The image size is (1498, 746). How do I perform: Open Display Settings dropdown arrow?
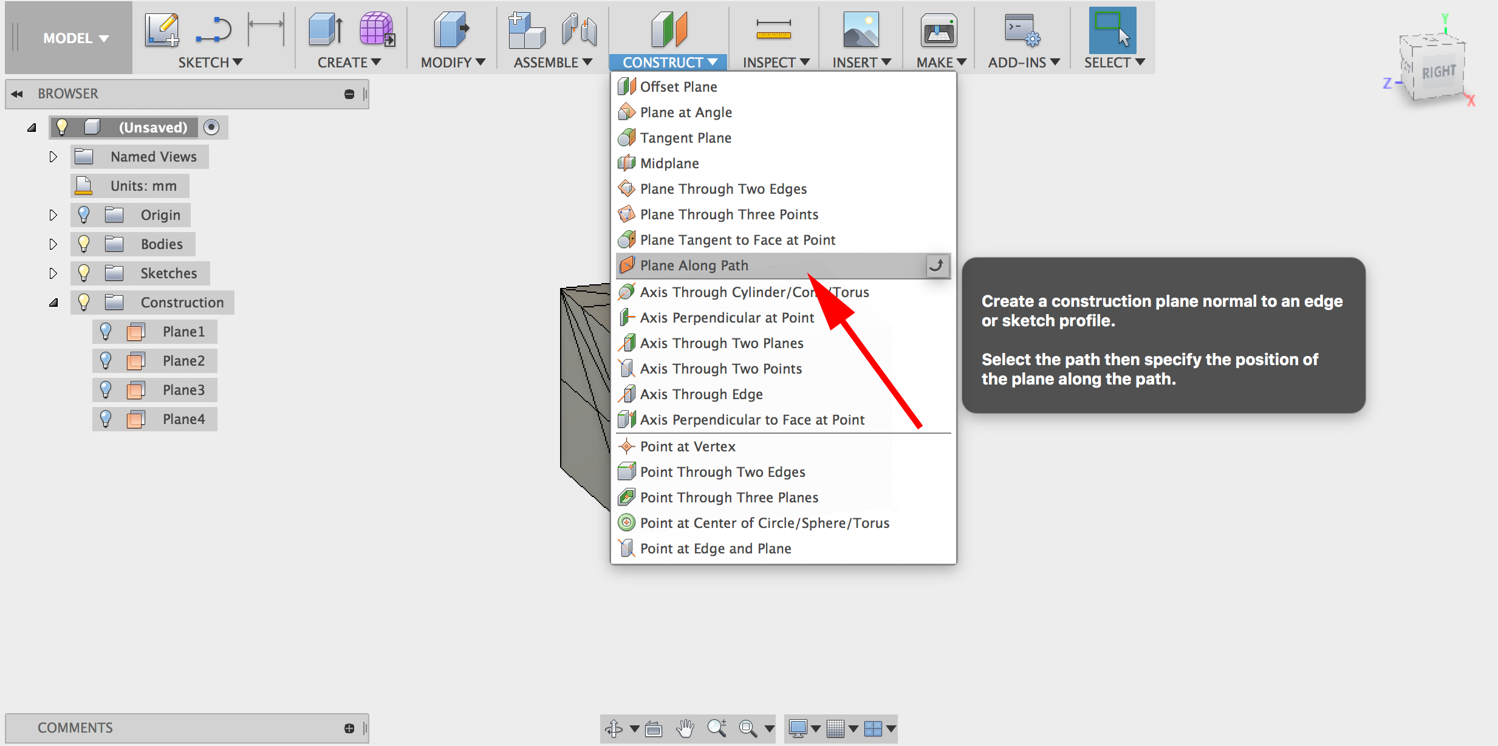[815, 728]
